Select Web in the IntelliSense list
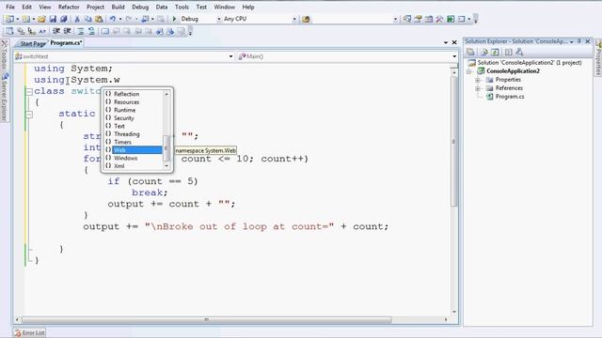The image size is (602, 338). point(134,150)
